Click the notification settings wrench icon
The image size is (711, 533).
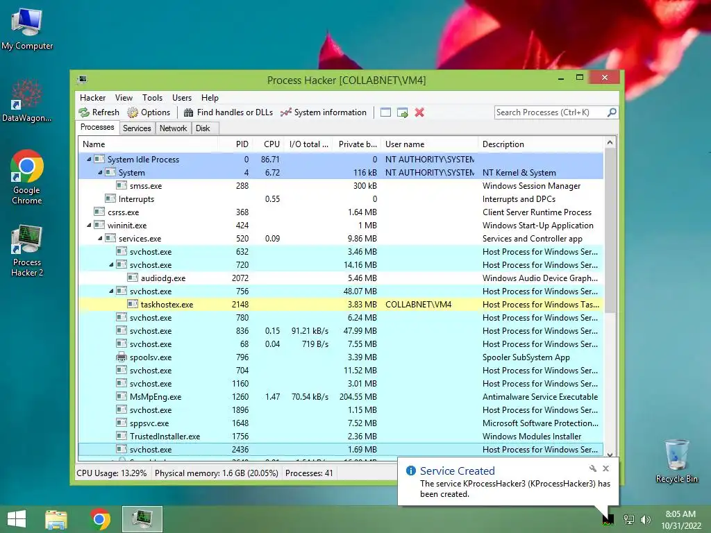pos(593,468)
